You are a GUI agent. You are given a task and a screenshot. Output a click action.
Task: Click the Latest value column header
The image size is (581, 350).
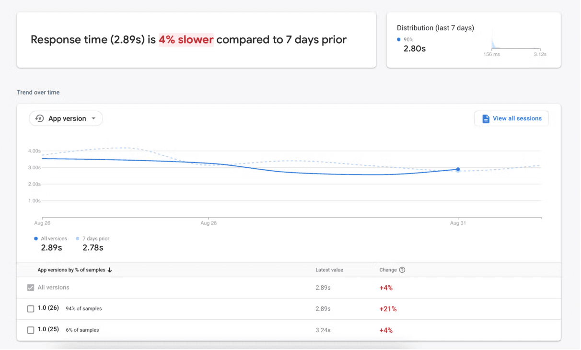click(329, 270)
